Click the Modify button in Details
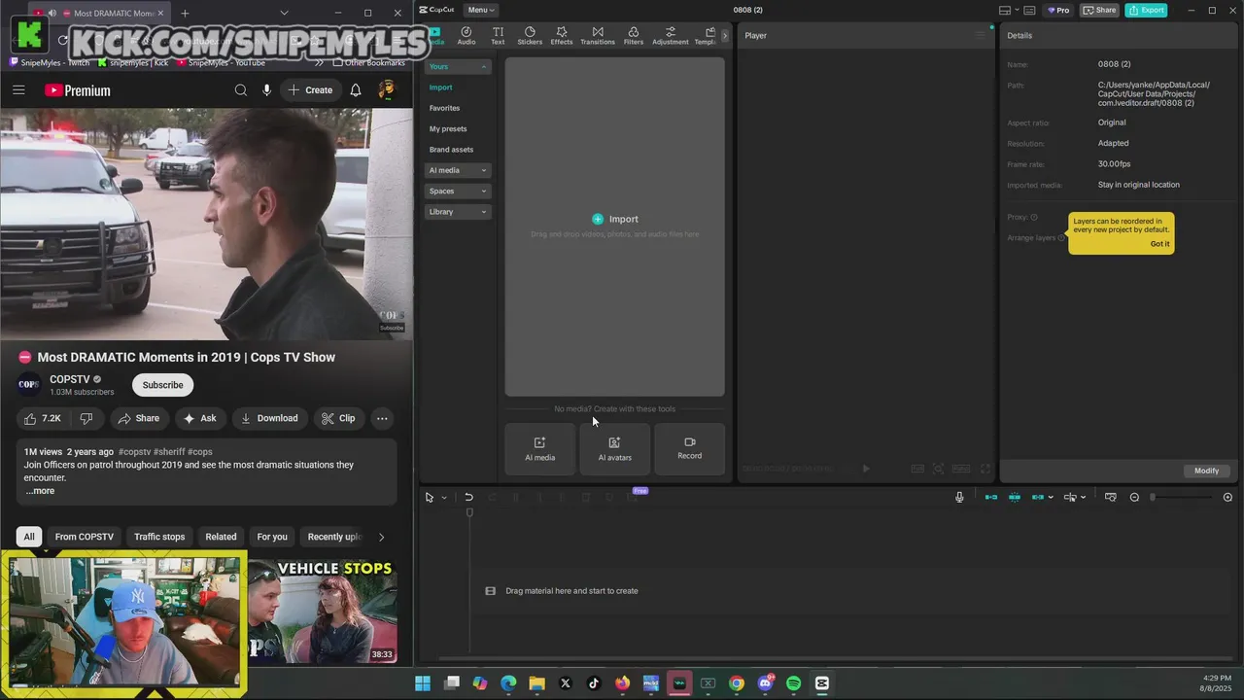1244x700 pixels. (1206, 471)
